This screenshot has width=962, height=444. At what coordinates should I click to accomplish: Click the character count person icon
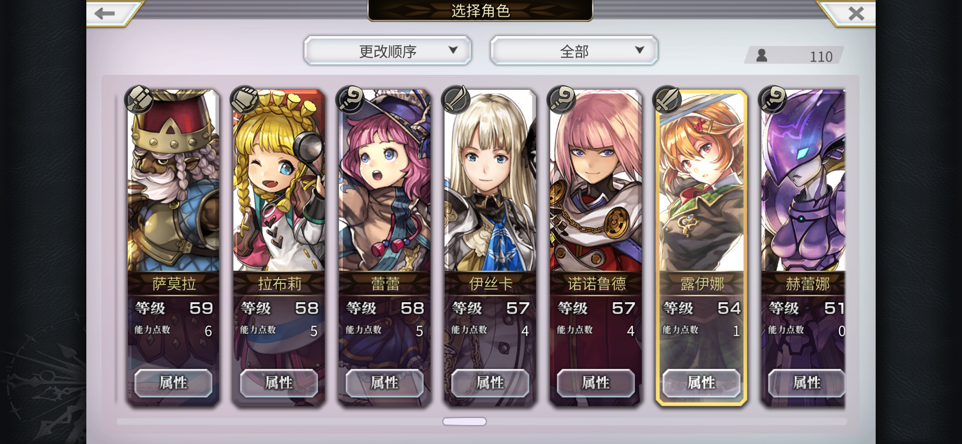pos(762,55)
